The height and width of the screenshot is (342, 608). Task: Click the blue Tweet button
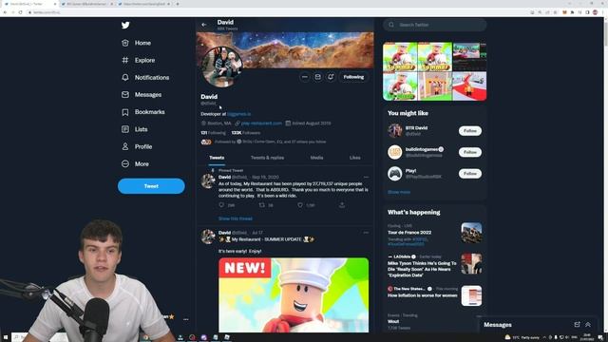(151, 186)
